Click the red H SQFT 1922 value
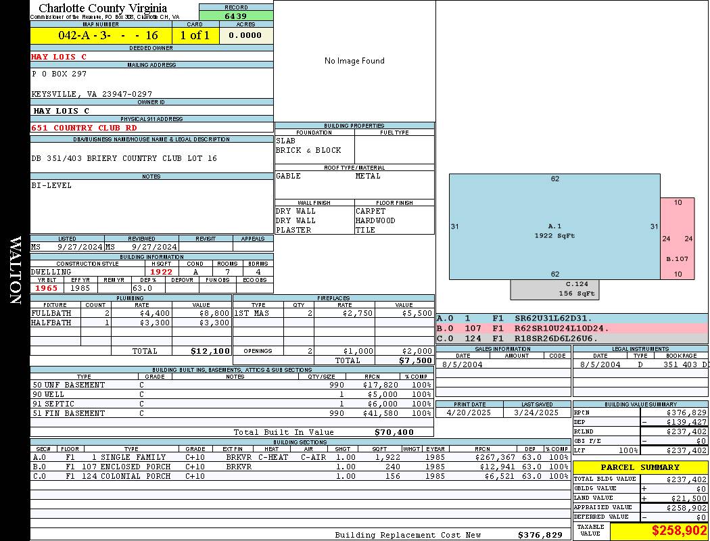 pos(161,272)
